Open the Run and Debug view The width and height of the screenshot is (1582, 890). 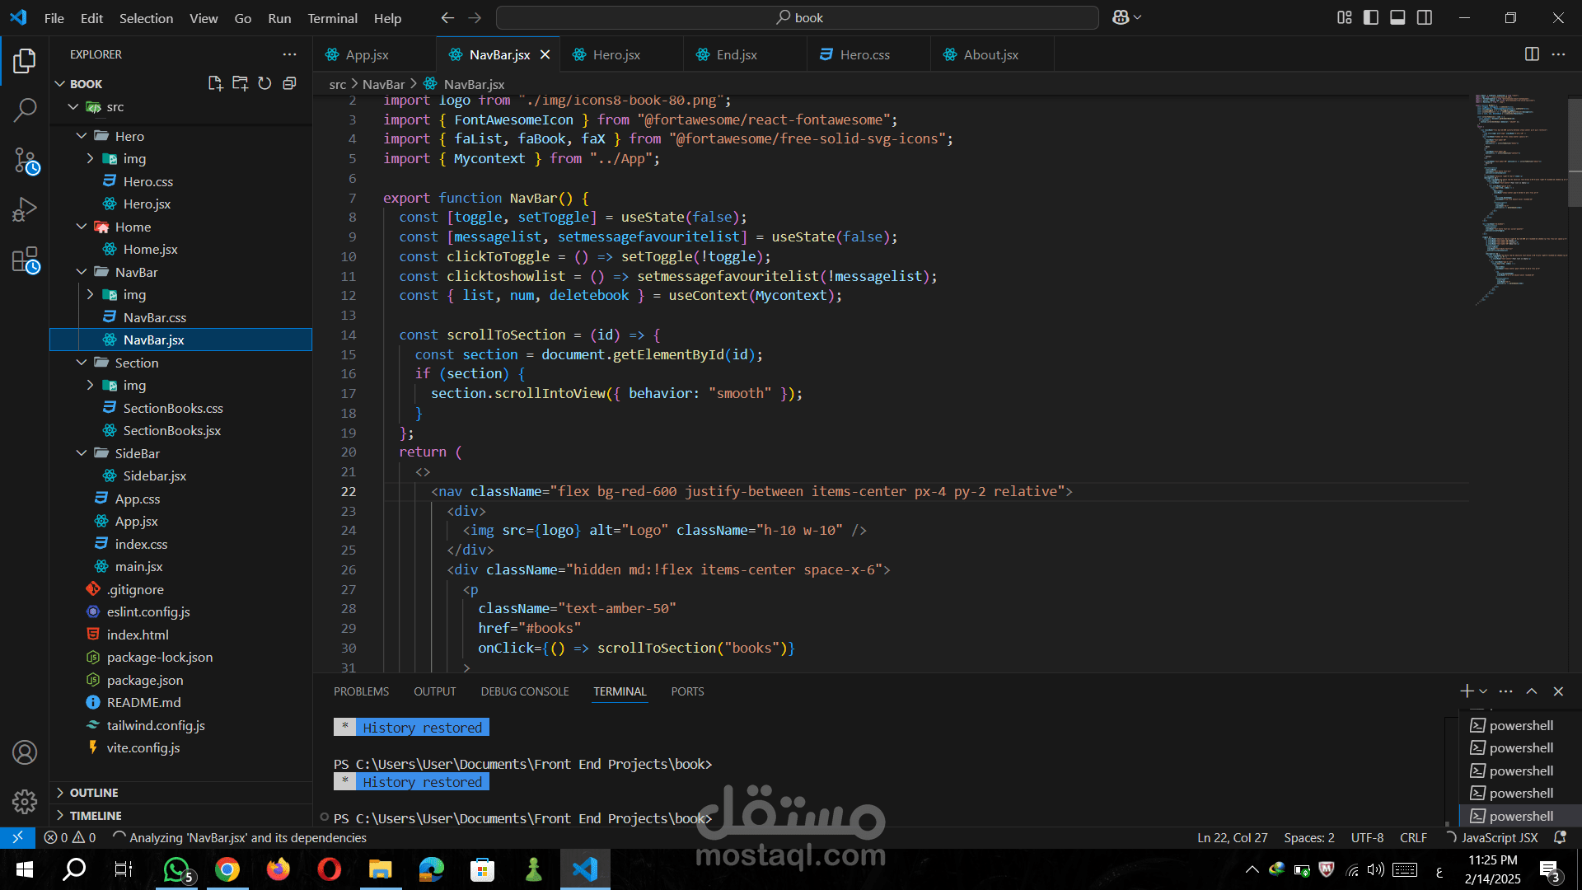(x=25, y=210)
